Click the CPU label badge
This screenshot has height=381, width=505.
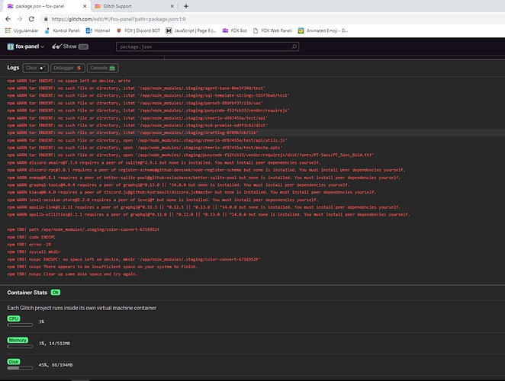(x=14, y=319)
